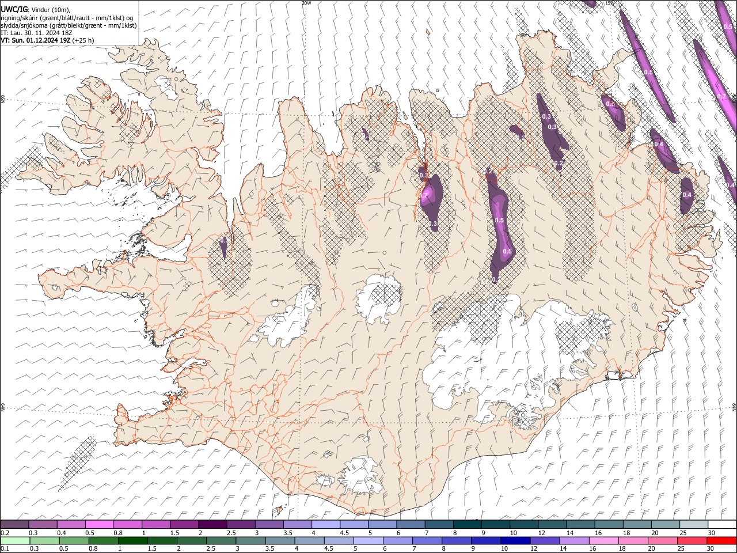Click the "0.1" label starting the lower legend
Image resolution: width=737 pixels, height=553 pixels.
pos(5,548)
